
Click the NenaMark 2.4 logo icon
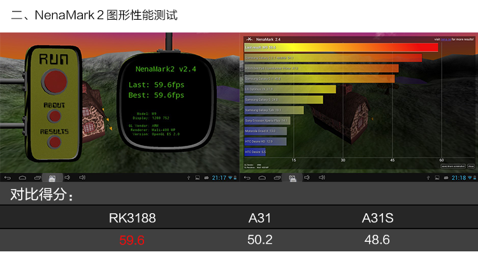click(250, 39)
